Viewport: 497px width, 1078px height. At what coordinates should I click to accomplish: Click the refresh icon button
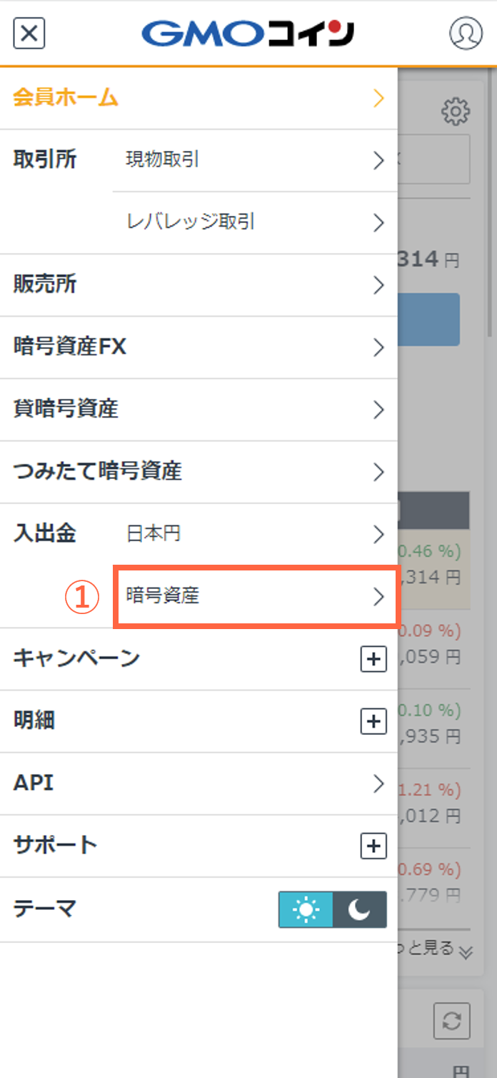click(x=451, y=1020)
